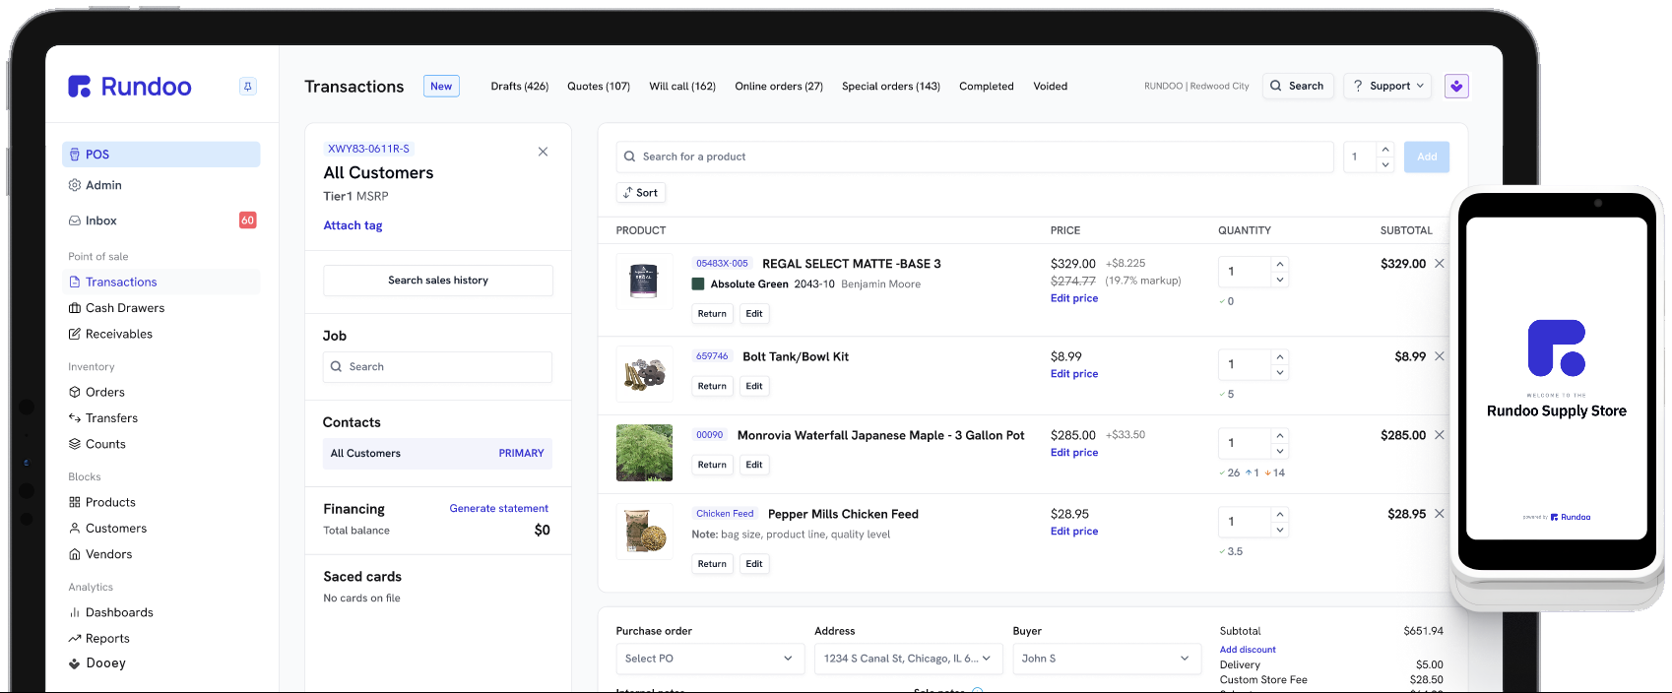The height and width of the screenshot is (693, 1672).
Task: Click Return for Bolt Tank/Bowl Kit
Action: click(712, 387)
